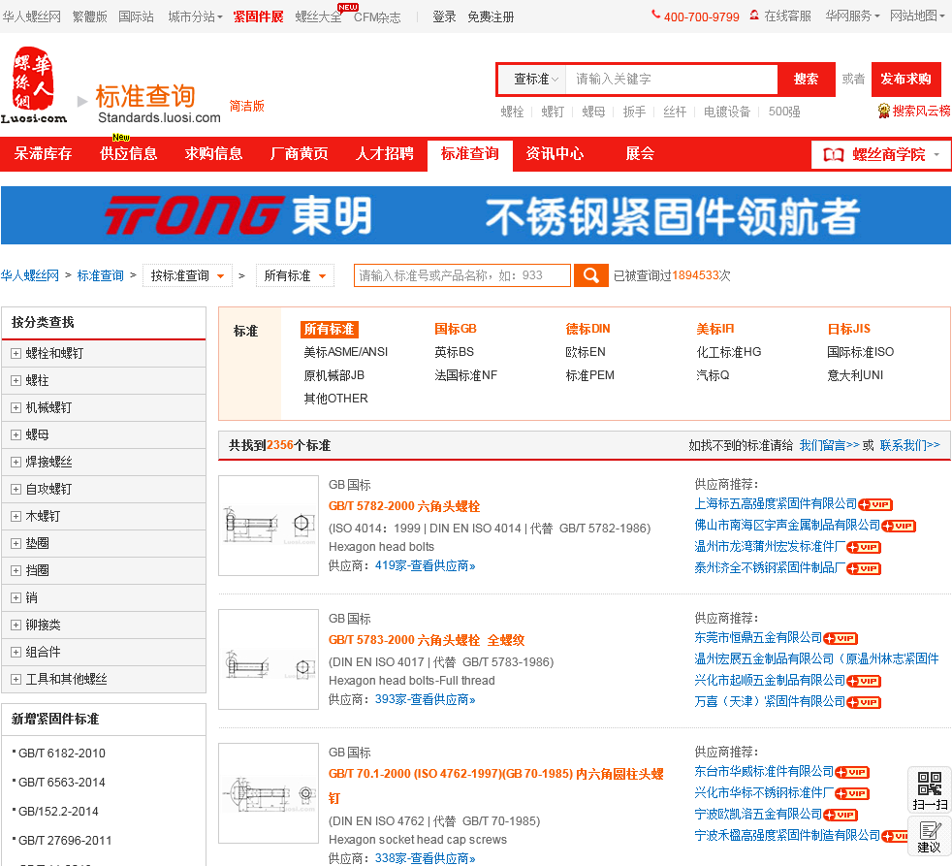The width and height of the screenshot is (952, 866).
Task: Filter by 美标ASME/ANSI standard
Action: click(x=345, y=352)
